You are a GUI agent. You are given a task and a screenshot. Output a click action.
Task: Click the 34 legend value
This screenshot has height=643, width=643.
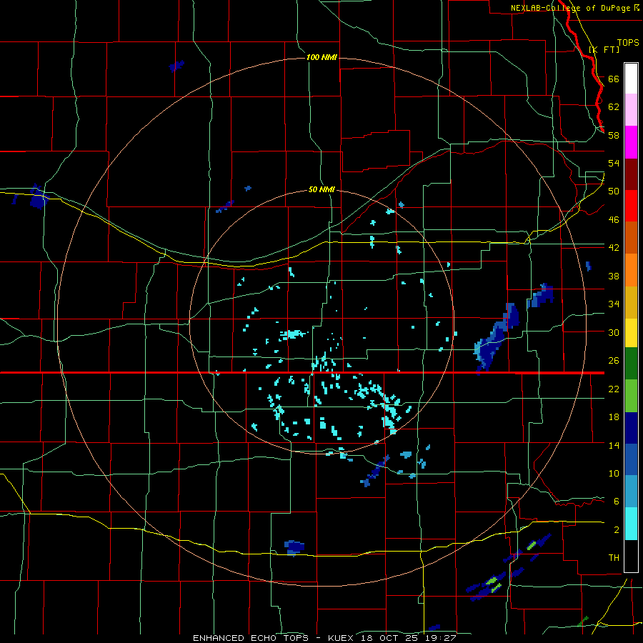click(x=614, y=304)
